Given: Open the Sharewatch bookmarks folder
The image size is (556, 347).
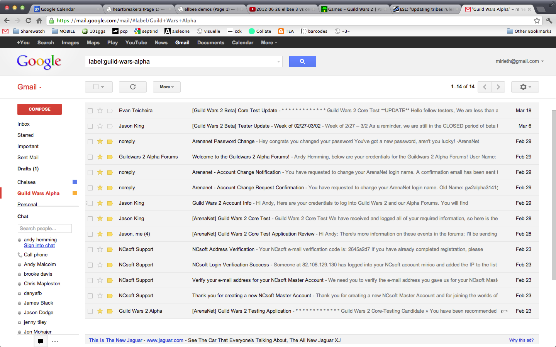Looking at the screenshot, I should pyautogui.click(x=29, y=31).
